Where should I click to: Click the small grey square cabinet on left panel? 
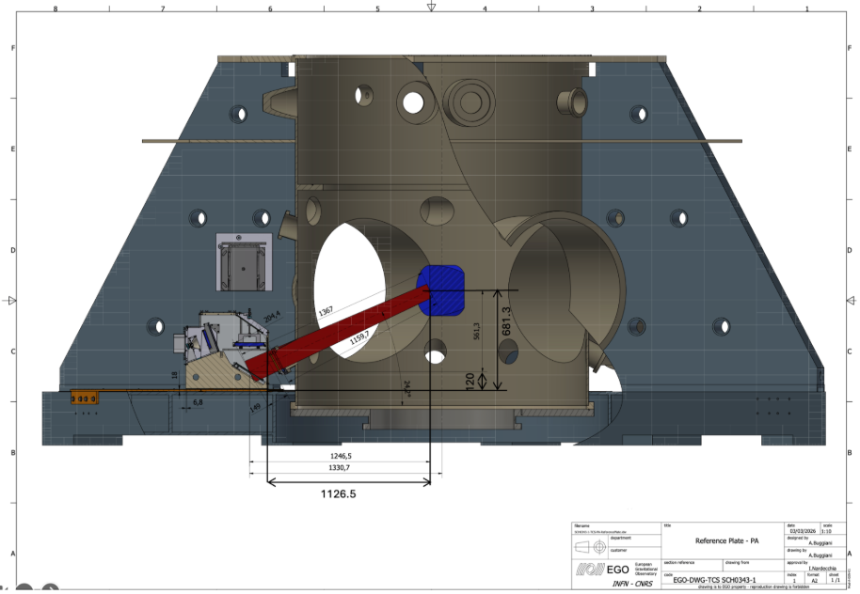(243, 261)
